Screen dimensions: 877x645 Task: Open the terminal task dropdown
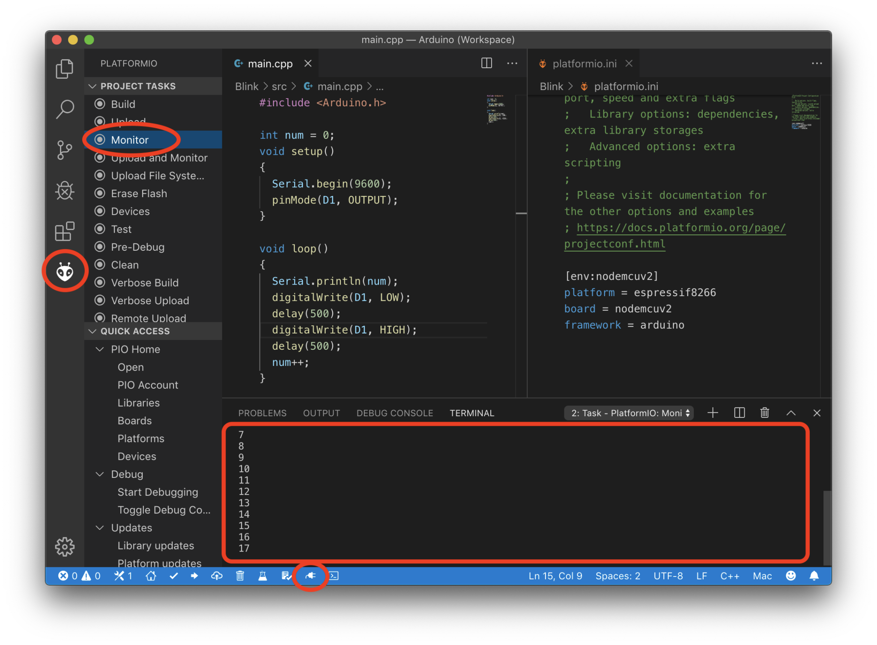(x=629, y=413)
